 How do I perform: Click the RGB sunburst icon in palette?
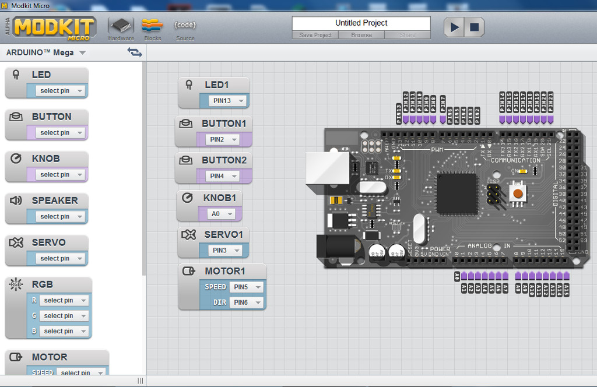coord(16,284)
